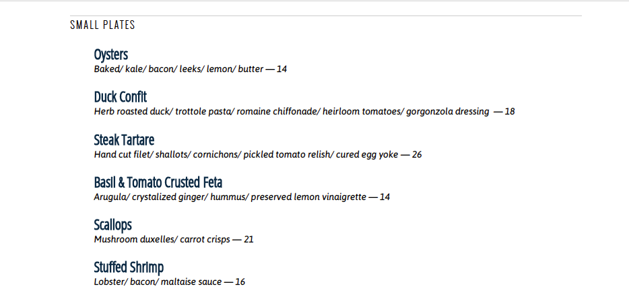Click the Scallops price of 21
The width and height of the screenshot is (629, 305).
click(249, 240)
